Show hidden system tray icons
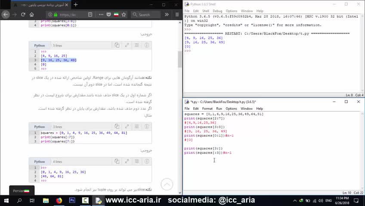Viewport: 365px width, 206px height. click(295, 201)
